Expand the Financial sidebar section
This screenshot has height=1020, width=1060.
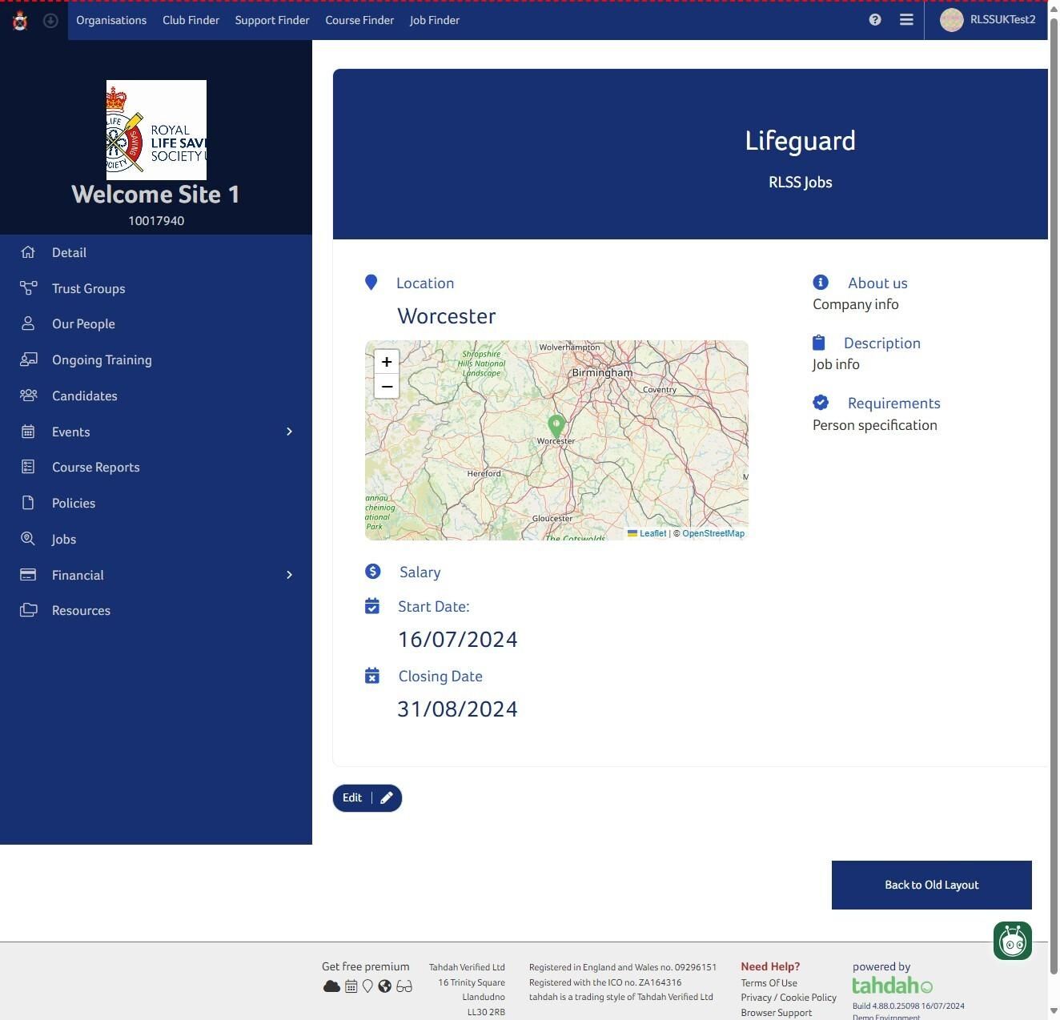(289, 575)
